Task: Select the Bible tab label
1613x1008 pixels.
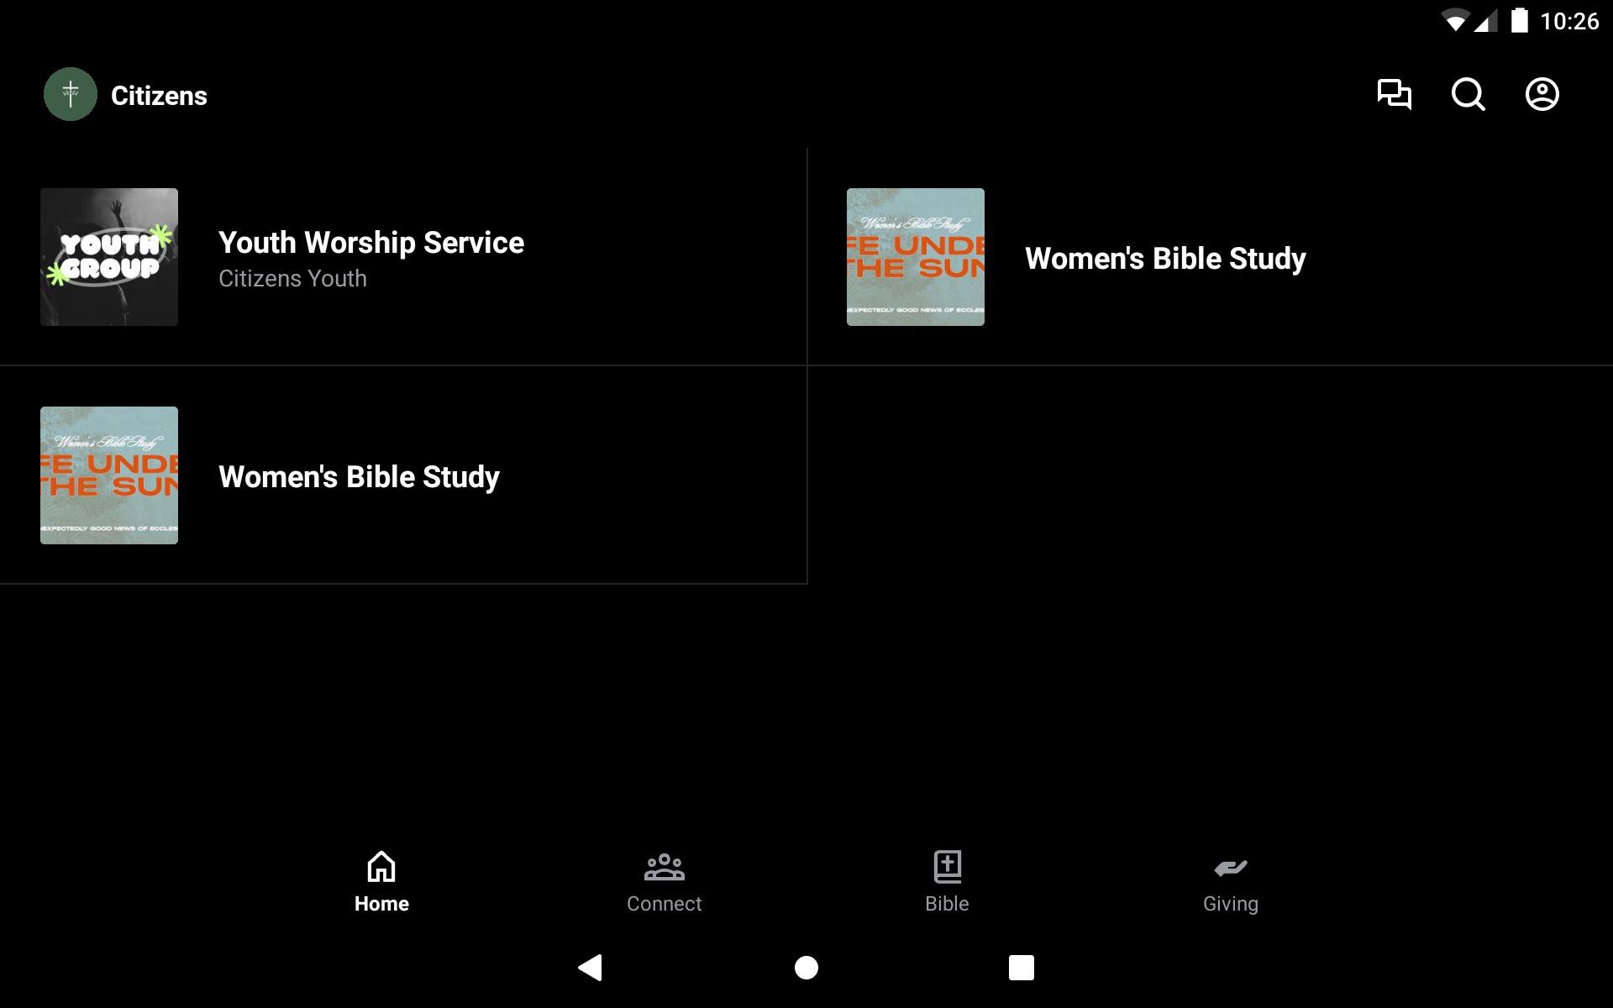Action: pyautogui.click(x=947, y=904)
